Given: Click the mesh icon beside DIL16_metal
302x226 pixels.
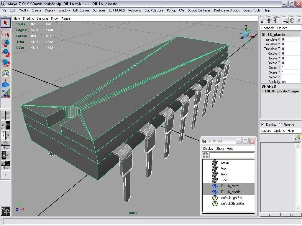Looking at the screenshot, I should pos(215,186).
